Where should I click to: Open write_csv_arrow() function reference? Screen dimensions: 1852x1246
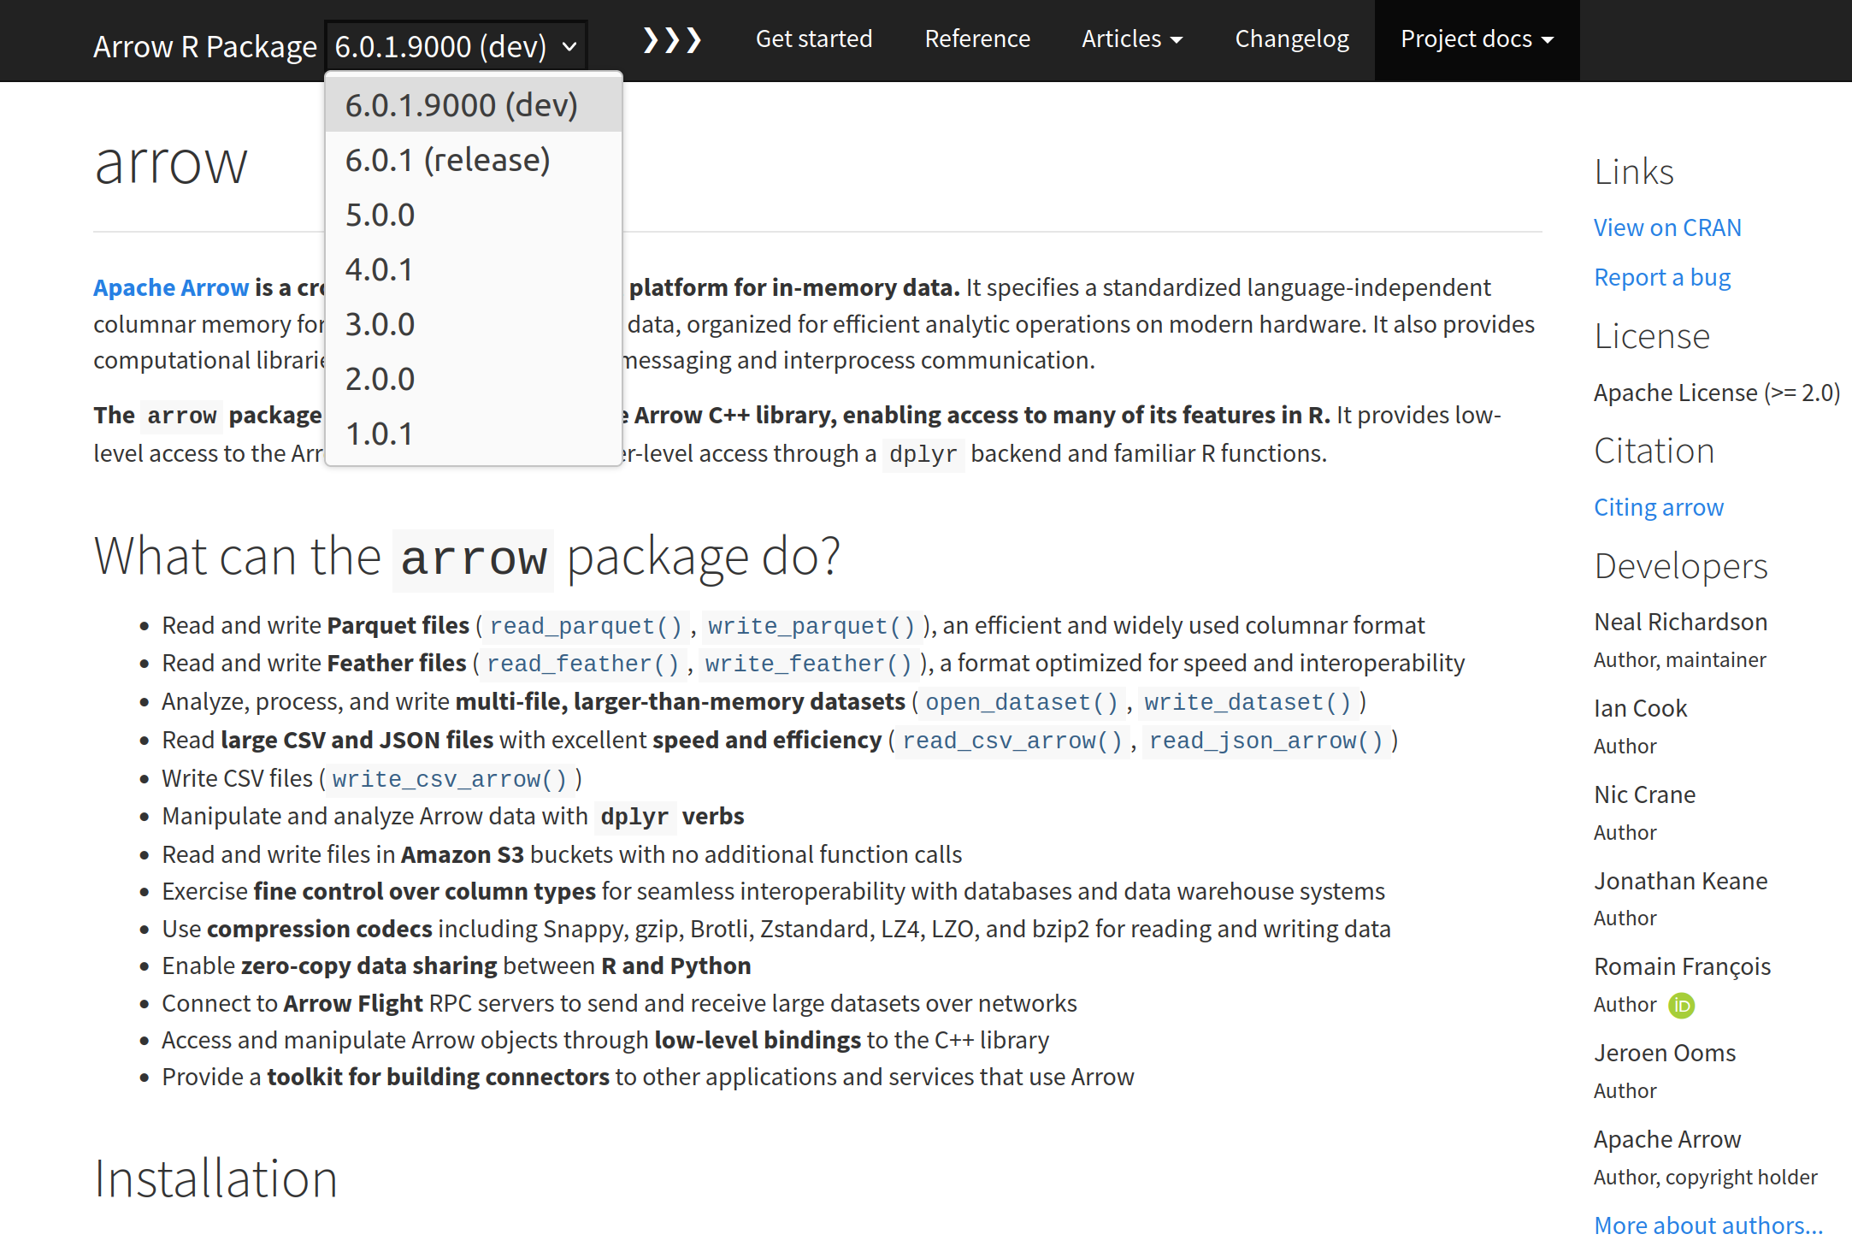coord(449,779)
